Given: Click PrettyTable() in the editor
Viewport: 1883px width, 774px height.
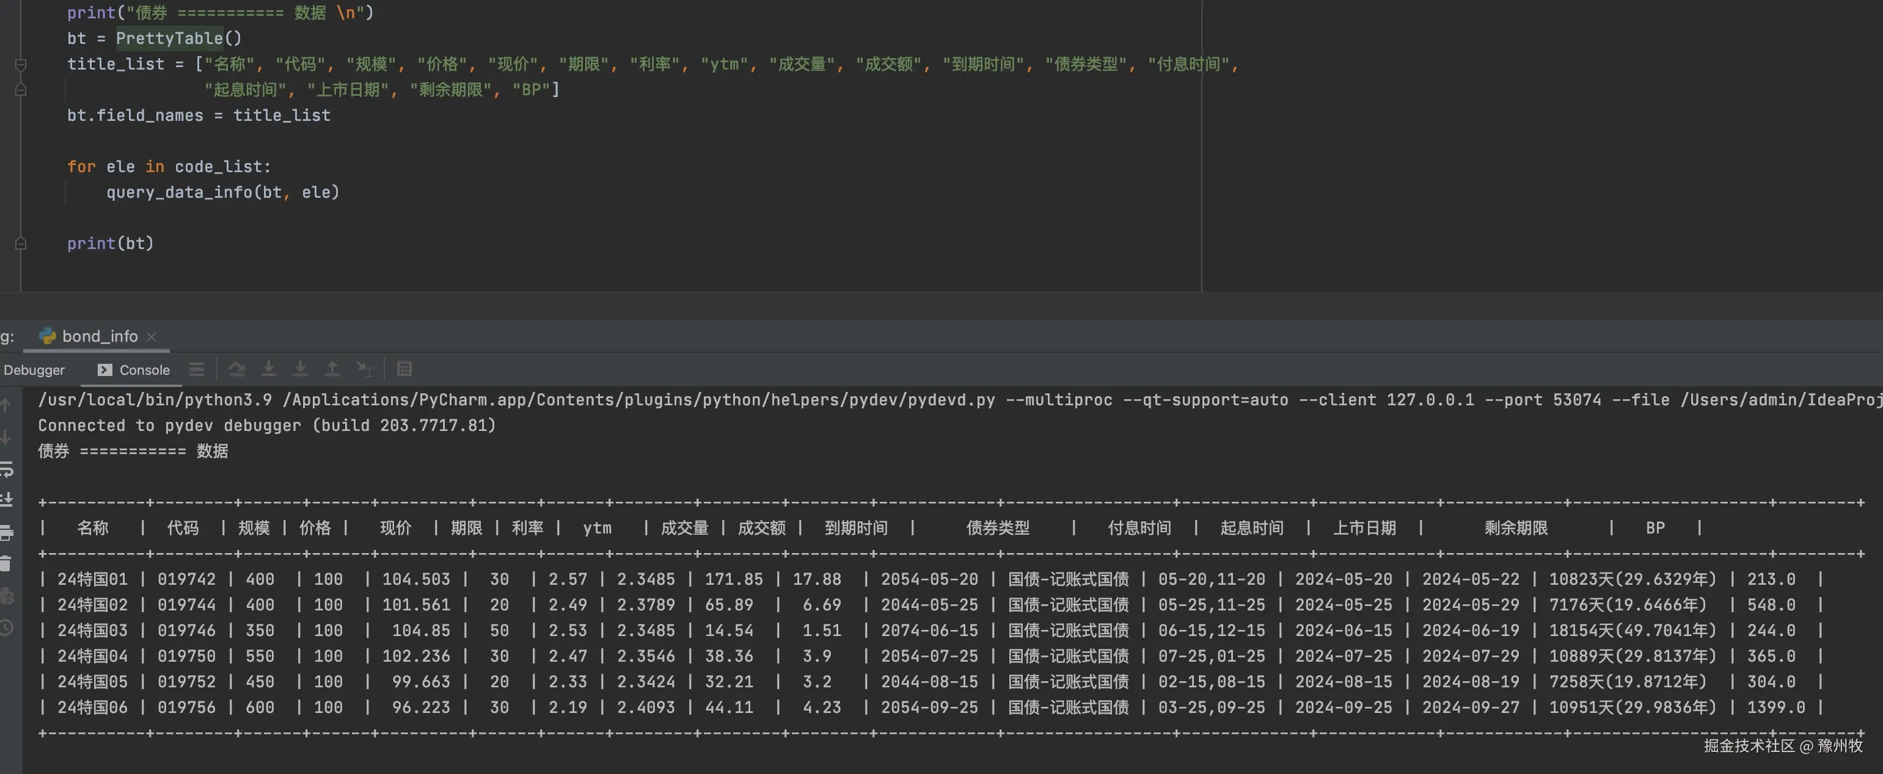Looking at the screenshot, I should pyautogui.click(x=178, y=38).
